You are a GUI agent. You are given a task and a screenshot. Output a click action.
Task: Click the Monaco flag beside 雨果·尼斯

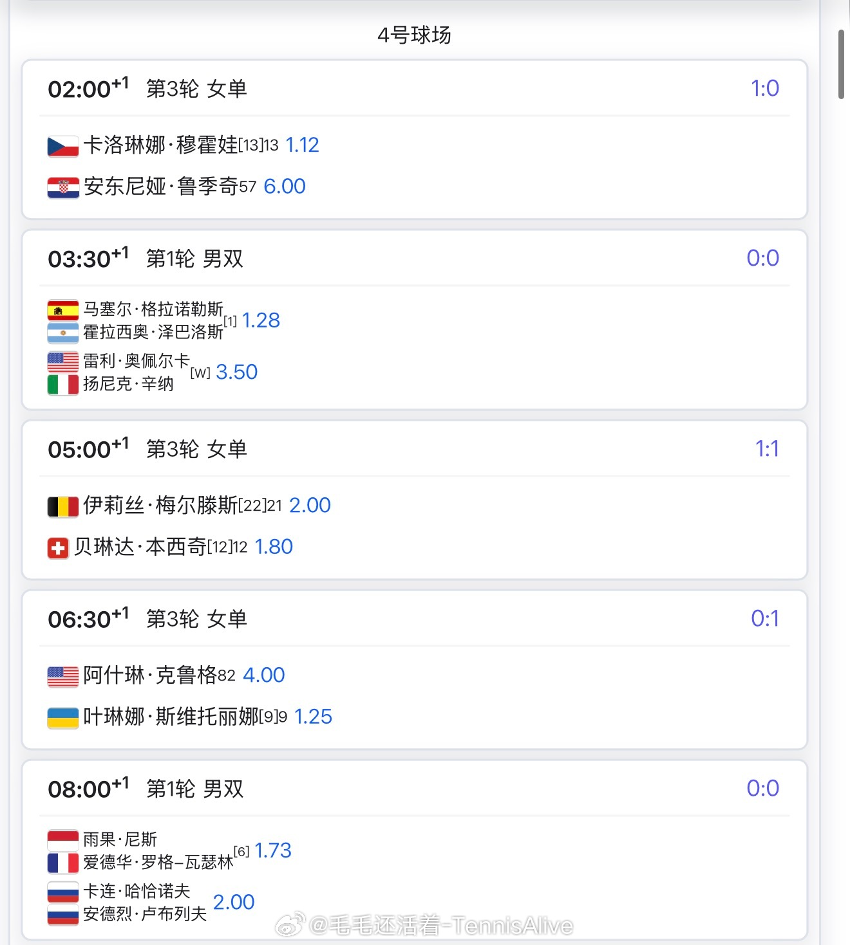point(63,840)
